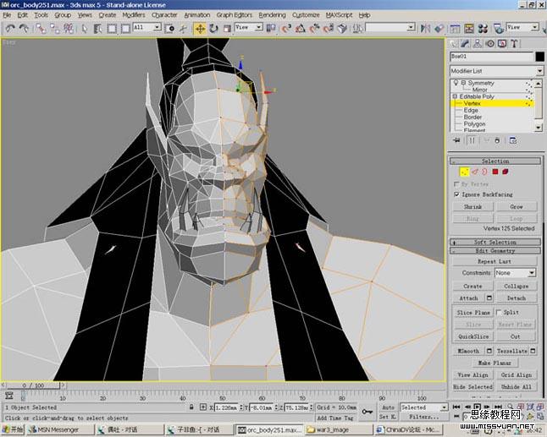
Task: Click the QuickSlice button
Action: tap(473, 336)
